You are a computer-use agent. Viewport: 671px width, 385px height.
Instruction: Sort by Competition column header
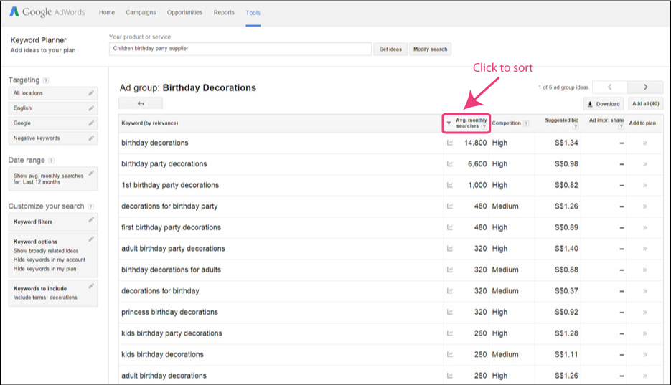click(506, 123)
